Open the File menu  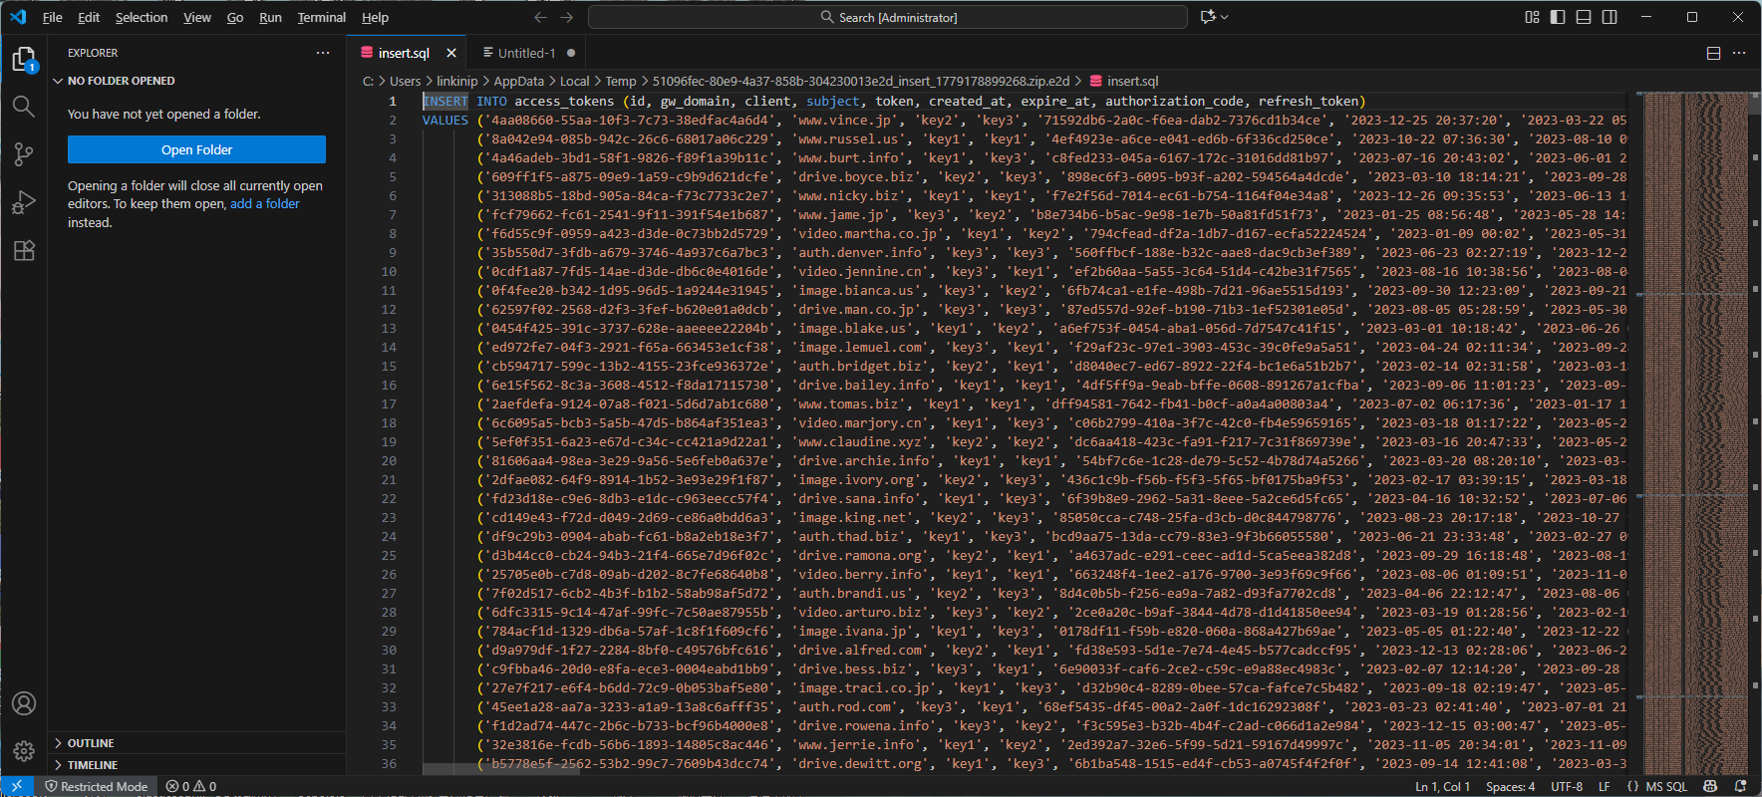(x=53, y=17)
